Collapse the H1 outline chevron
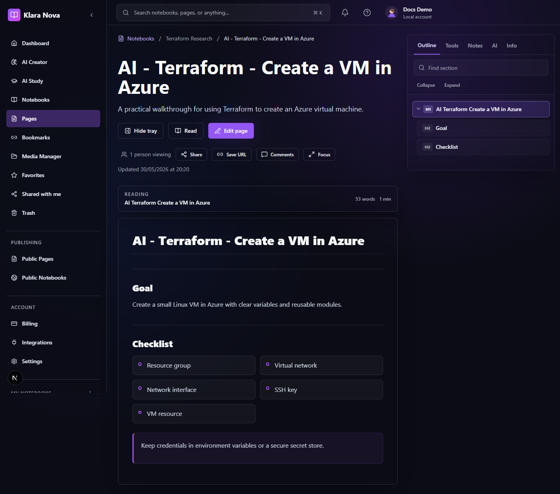 pos(419,109)
